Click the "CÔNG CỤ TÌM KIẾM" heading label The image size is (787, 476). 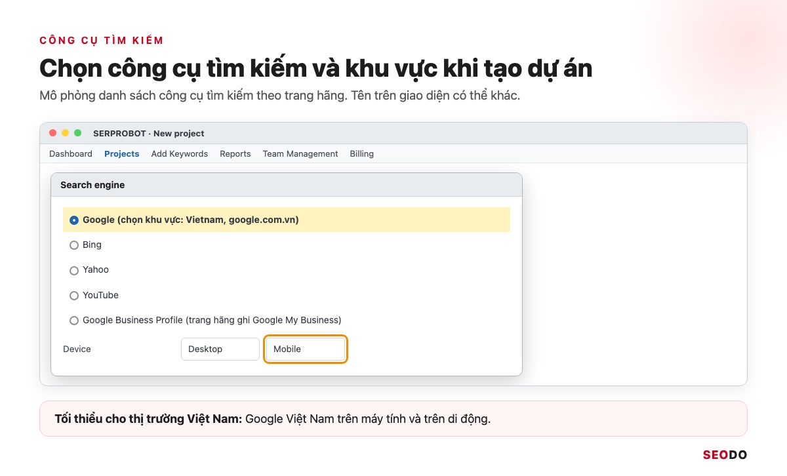pos(102,41)
